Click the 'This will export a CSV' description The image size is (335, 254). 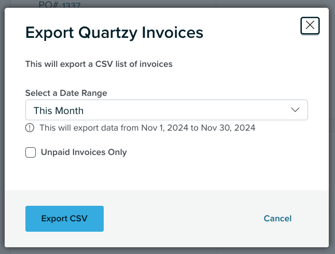point(99,64)
